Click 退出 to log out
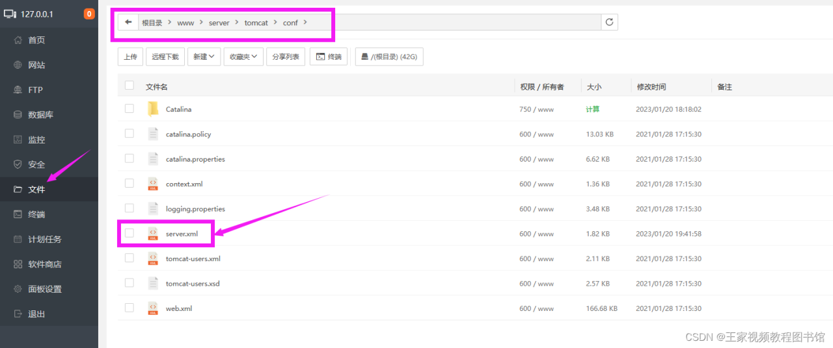The height and width of the screenshot is (348, 833). (49, 314)
